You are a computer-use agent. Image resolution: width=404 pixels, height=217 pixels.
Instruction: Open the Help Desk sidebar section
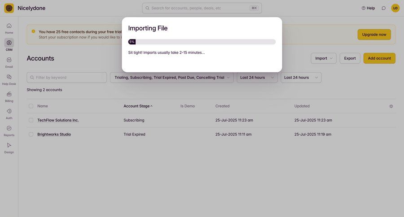(9, 79)
